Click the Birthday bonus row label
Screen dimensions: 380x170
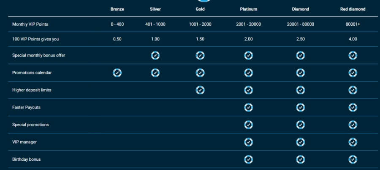[27, 159]
